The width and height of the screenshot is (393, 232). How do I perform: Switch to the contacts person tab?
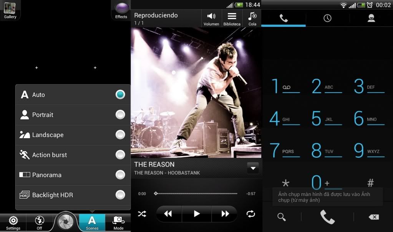(x=371, y=18)
